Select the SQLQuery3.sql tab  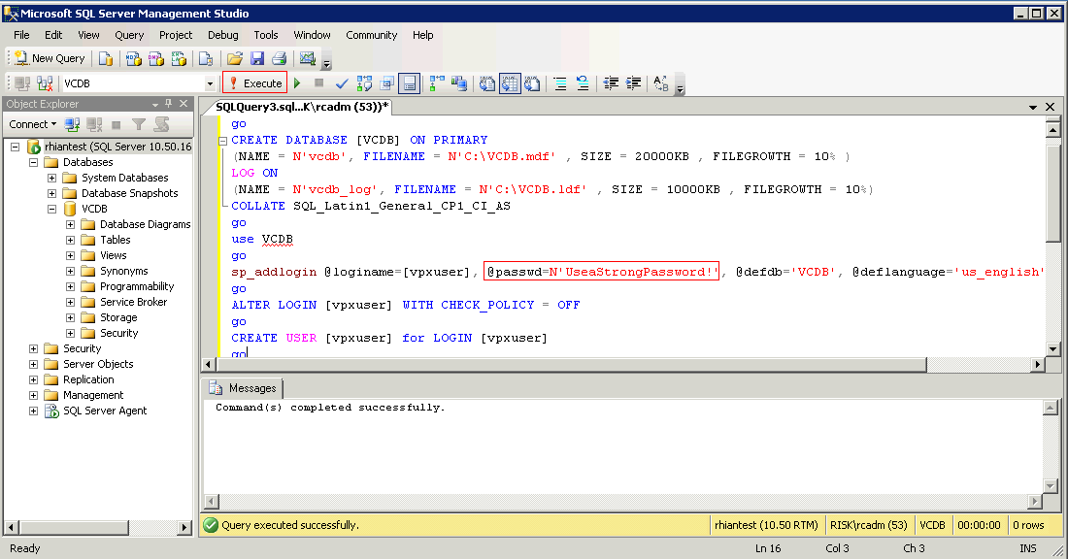(302, 106)
